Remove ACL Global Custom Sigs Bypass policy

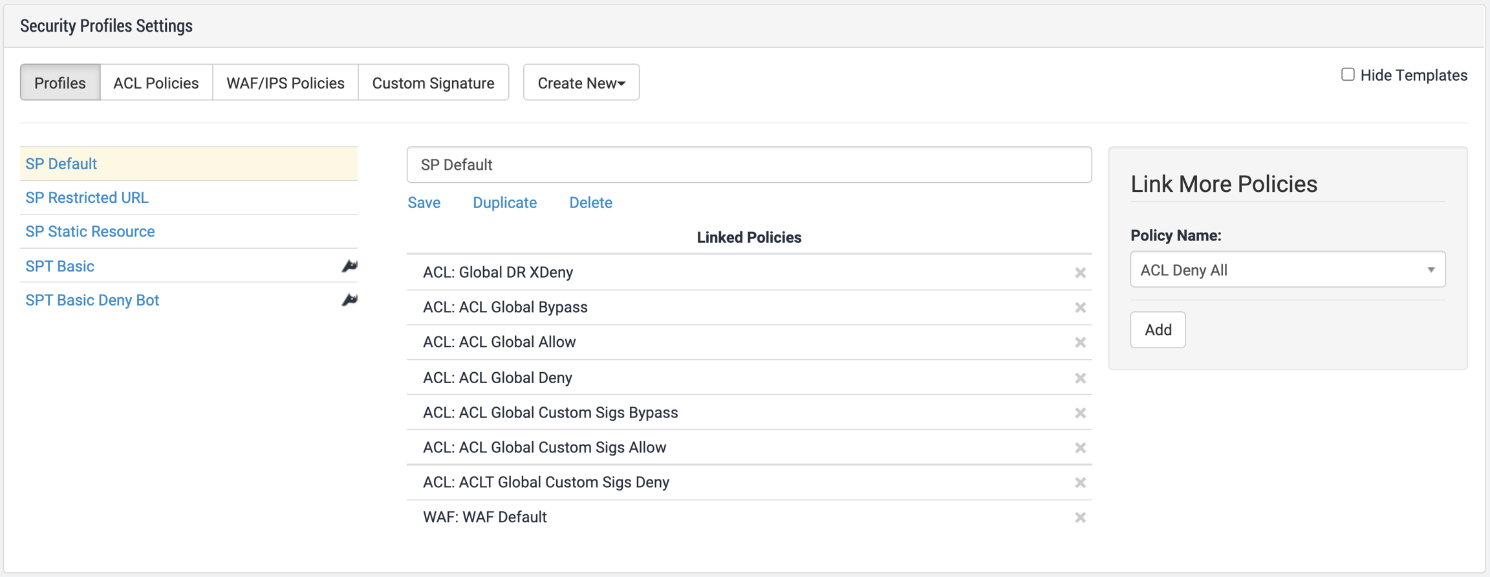[1080, 413]
